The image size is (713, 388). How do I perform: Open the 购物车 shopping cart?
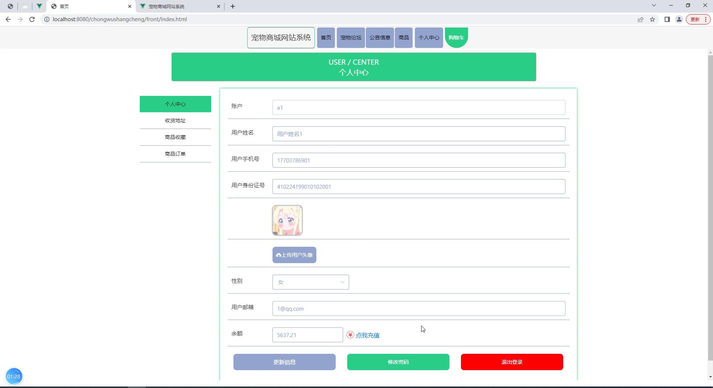[x=456, y=38]
